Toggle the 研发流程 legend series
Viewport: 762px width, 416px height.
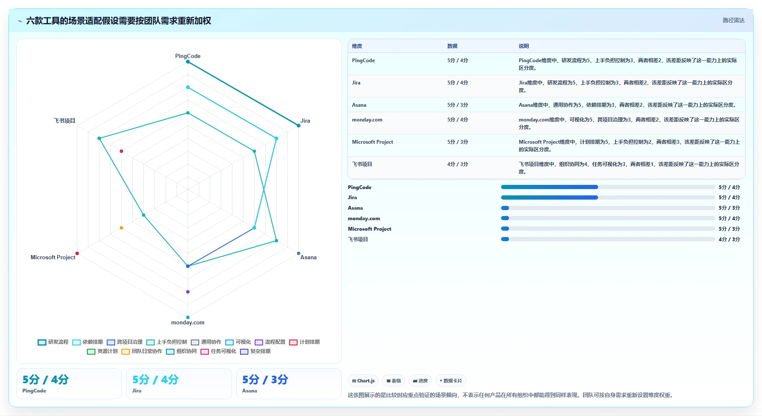coord(53,342)
